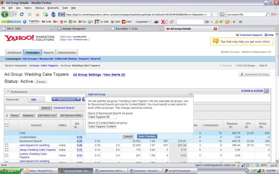279x174 pixels.
Task: Check the 'cheap Wedding Cake Toppers' row
Action: 7,150
